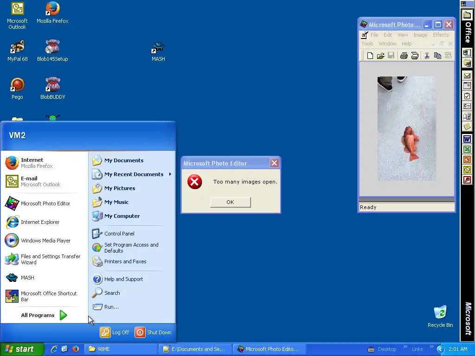
Task: Click the Scan icon in Photo Editor toolbar
Action: 415,56
